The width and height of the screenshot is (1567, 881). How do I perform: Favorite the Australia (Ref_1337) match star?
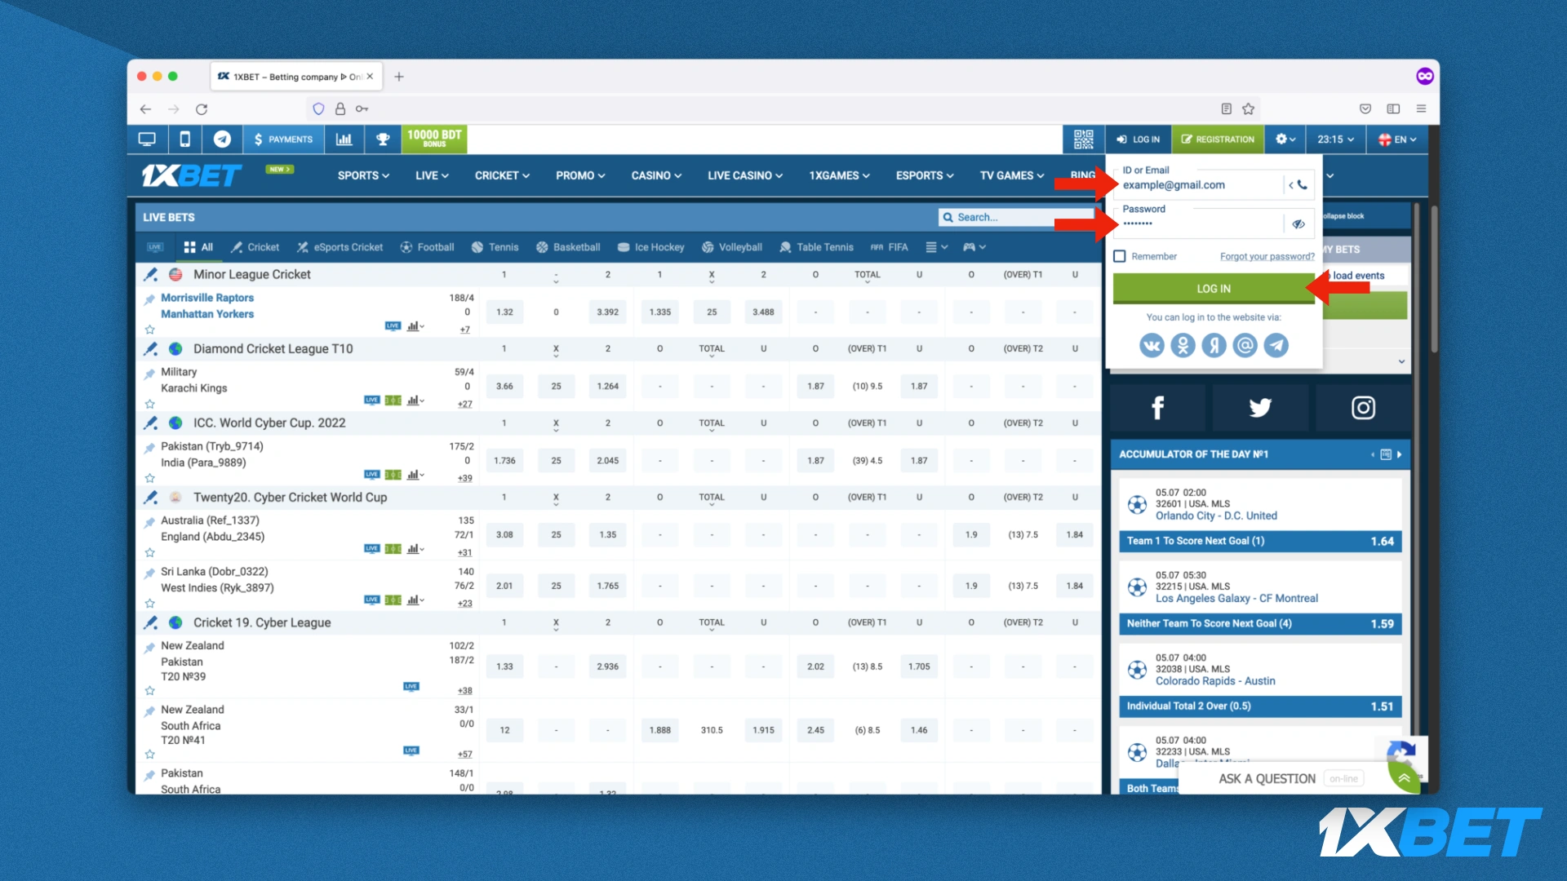click(149, 552)
